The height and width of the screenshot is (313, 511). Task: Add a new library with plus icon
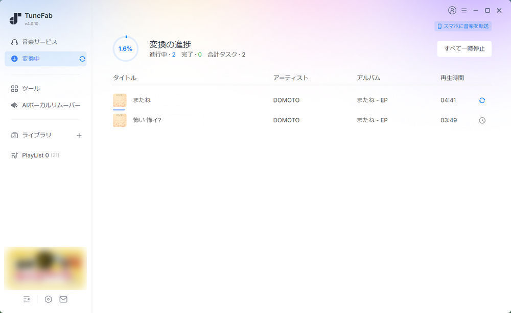pos(79,136)
